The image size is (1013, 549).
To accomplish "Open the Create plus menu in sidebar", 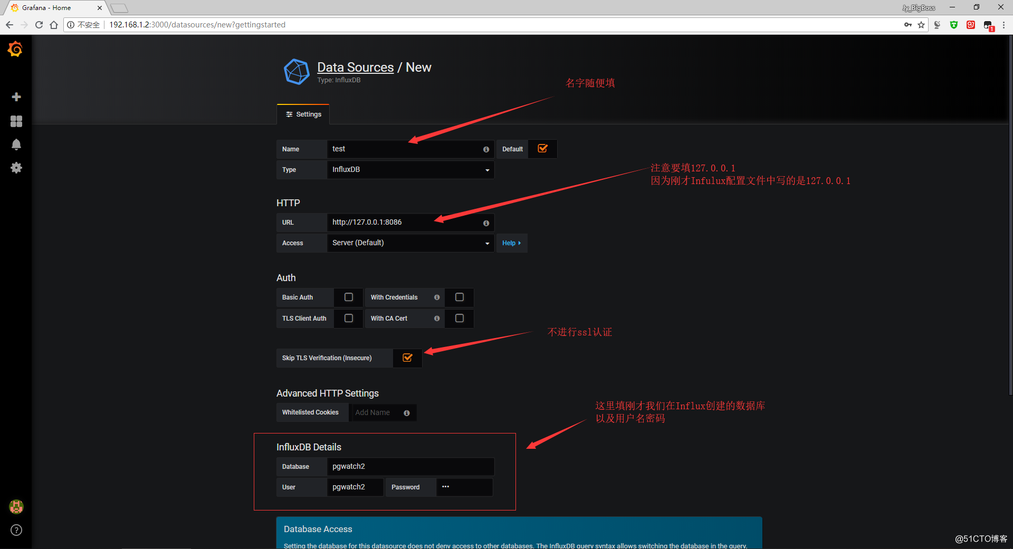I will point(16,97).
